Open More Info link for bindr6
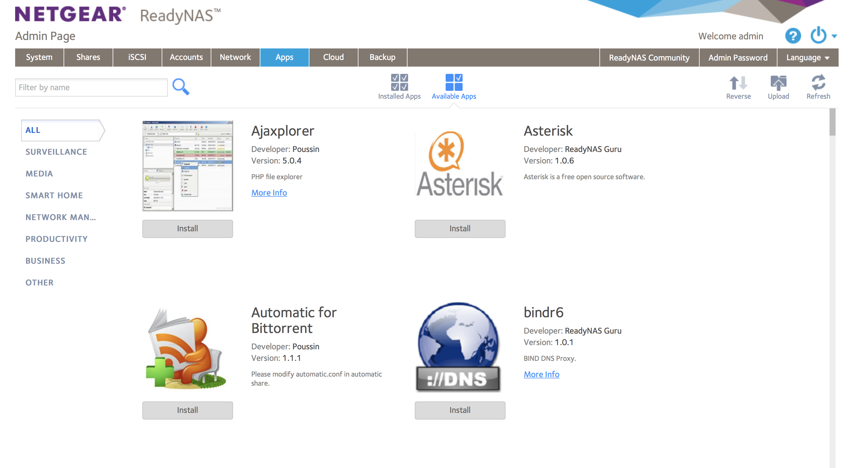The image size is (861, 468). 541,374
